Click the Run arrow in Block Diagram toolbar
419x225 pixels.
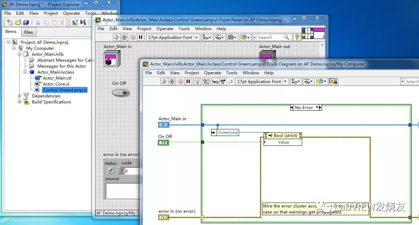[164, 81]
